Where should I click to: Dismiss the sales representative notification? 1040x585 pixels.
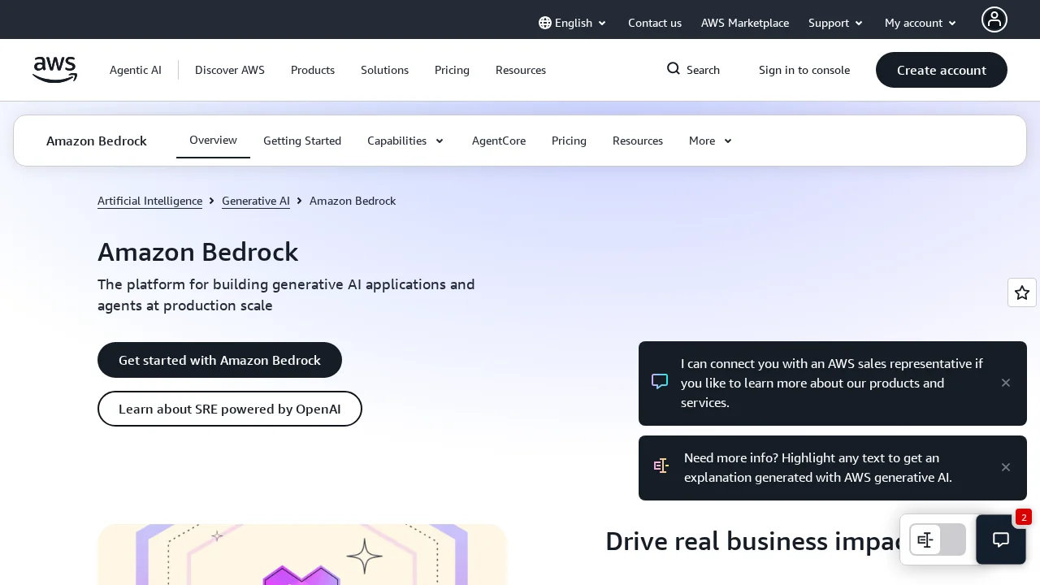coord(1005,383)
